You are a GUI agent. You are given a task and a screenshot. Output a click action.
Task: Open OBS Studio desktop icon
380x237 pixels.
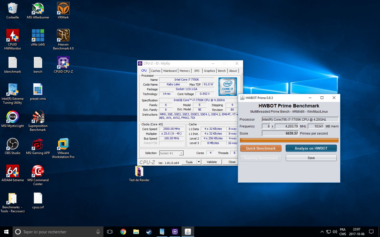pyautogui.click(x=12, y=146)
